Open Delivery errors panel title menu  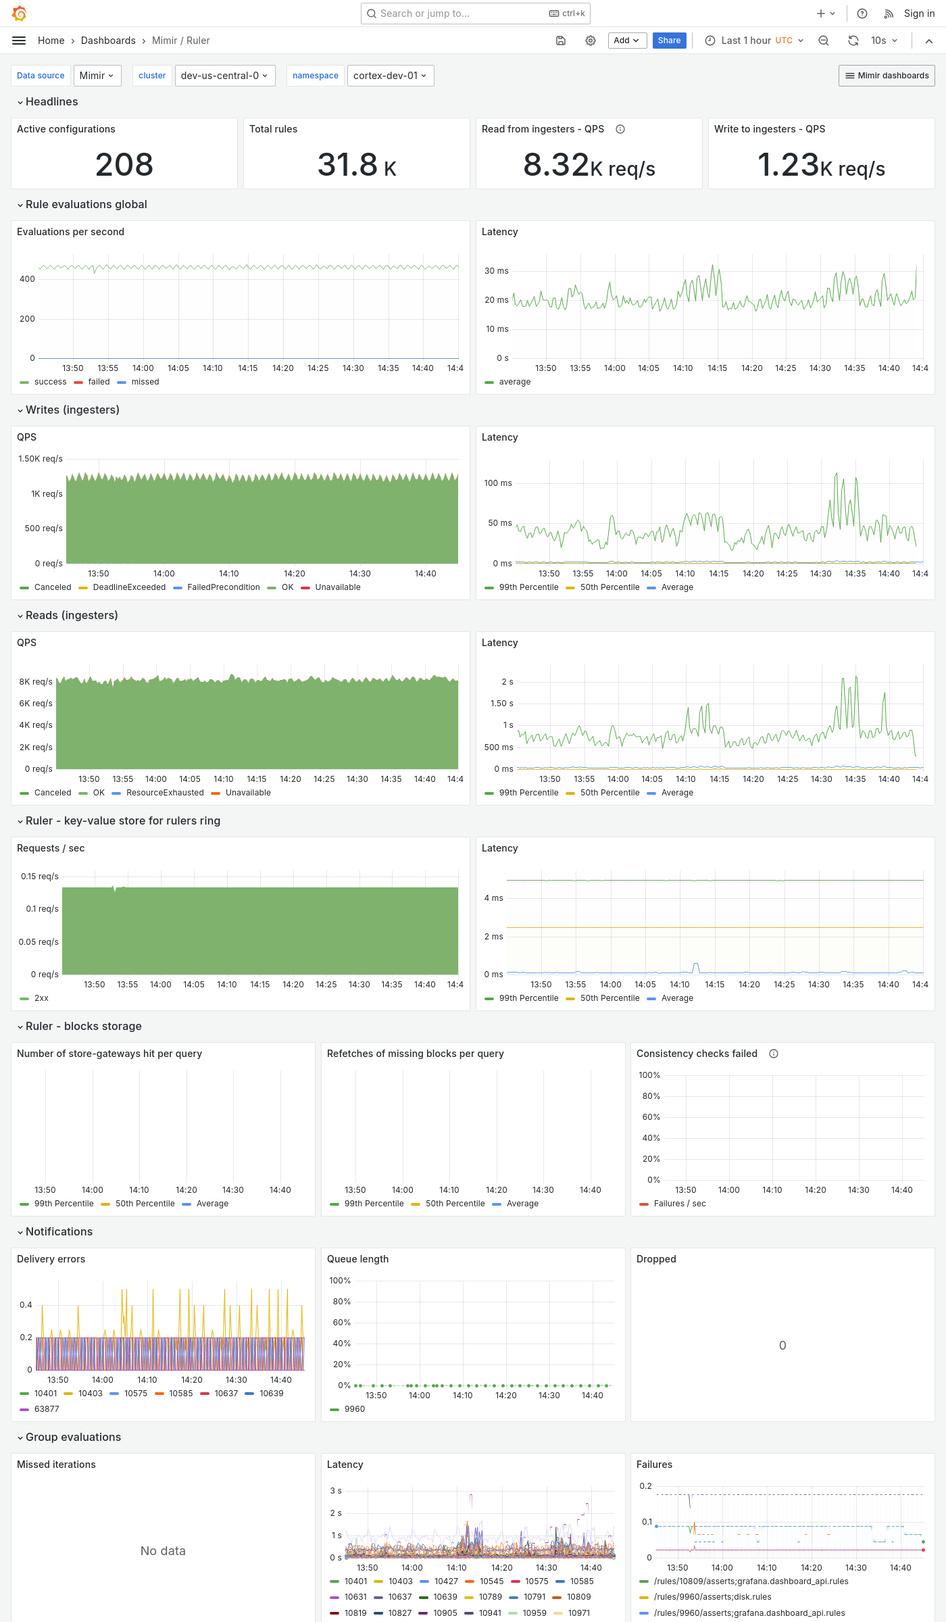pyautogui.click(x=51, y=1259)
